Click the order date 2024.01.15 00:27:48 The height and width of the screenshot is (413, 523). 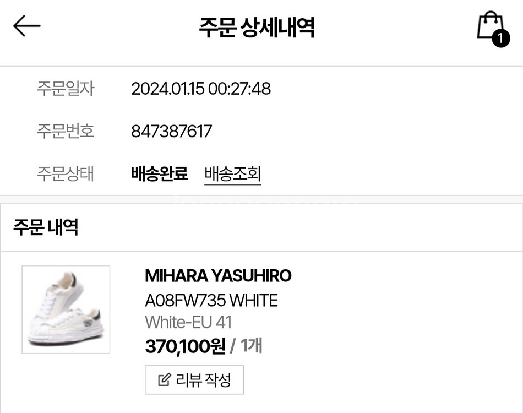pos(201,89)
